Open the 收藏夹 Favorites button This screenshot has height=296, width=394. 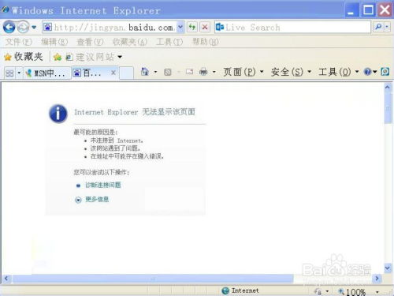(24, 57)
